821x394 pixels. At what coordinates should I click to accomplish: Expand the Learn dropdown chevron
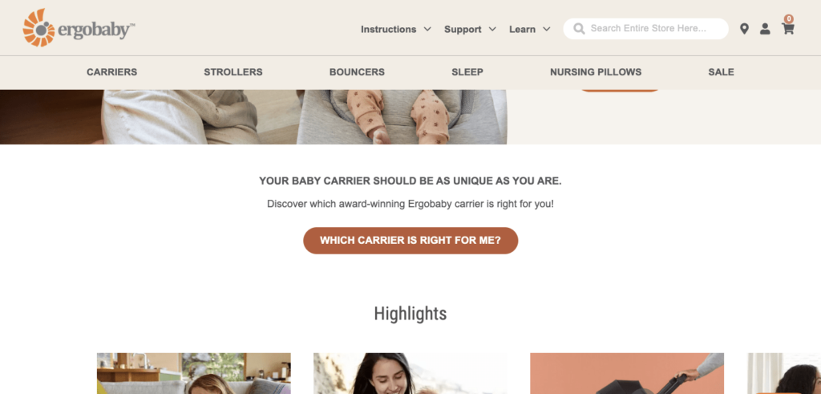coord(547,30)
